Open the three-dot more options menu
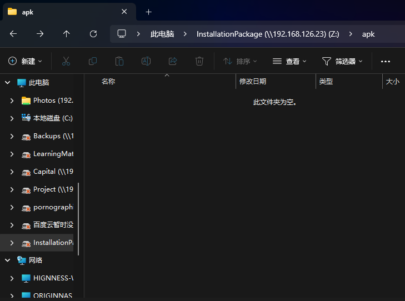The height and width of the screenshot is (301, 405). 386,62
